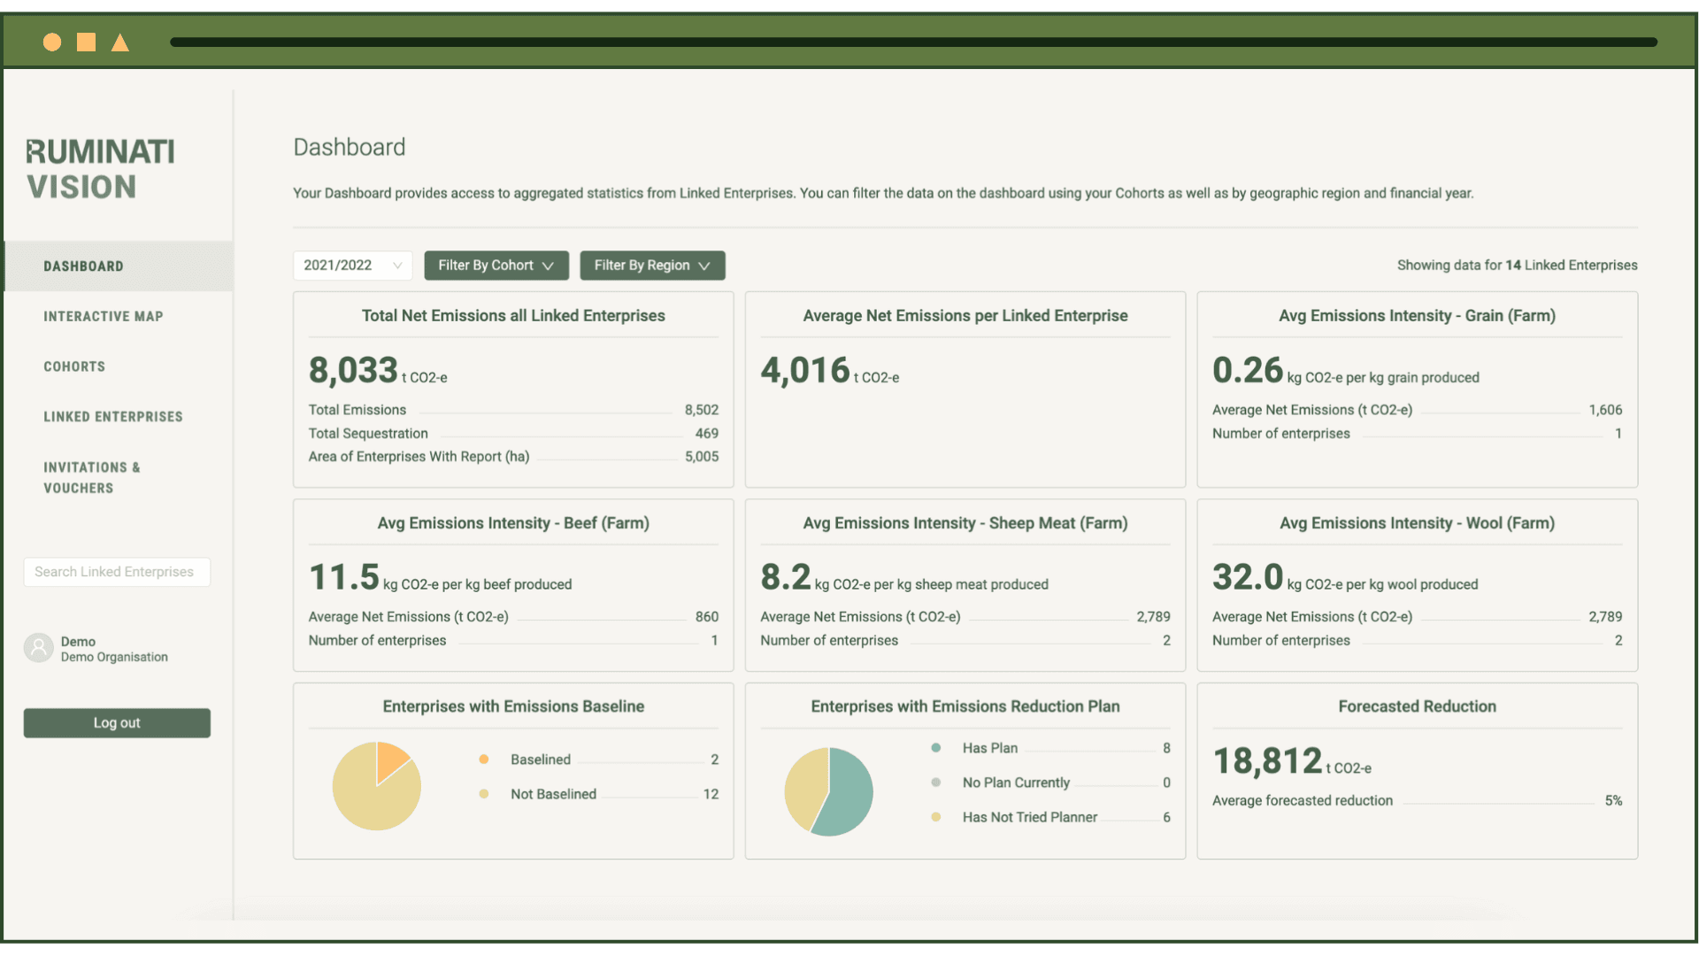
Task: Click the No Plan Currently legend dot
Action: (937, 783)
